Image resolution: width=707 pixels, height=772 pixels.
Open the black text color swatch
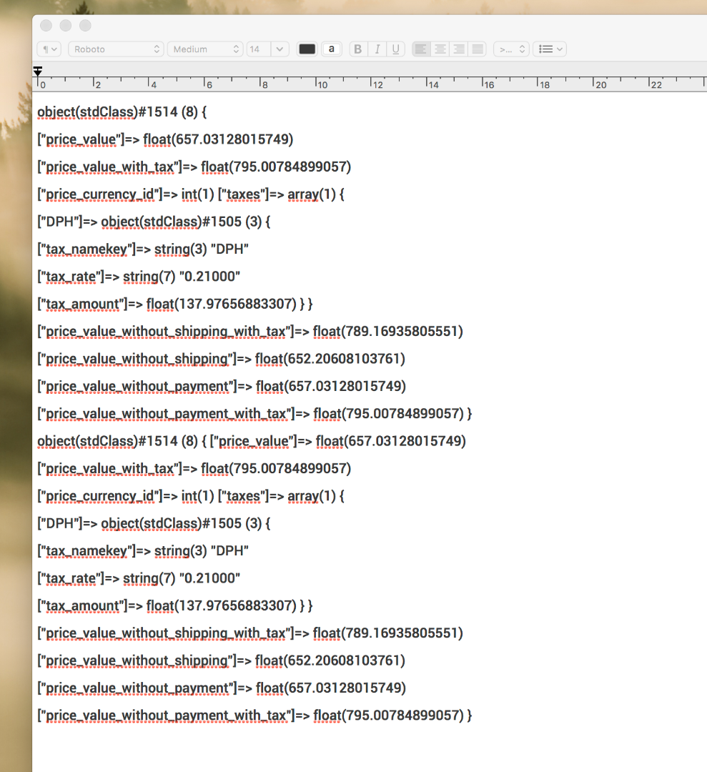[307, 49]
